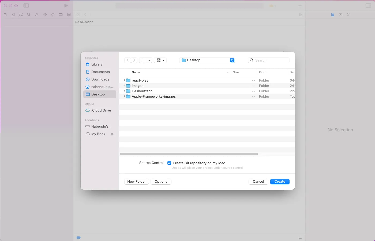Select Library in Favorites sidebar
This screenshot has width=375, height=241.
(100, 64)
